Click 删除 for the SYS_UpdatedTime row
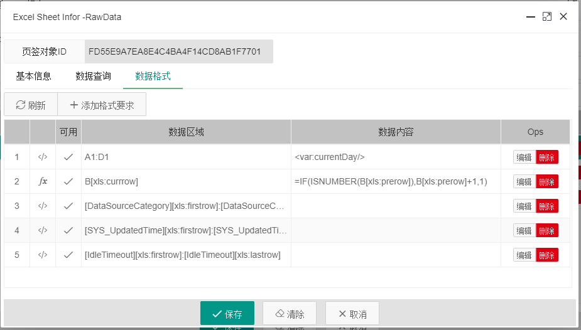This screenshot has width=581, height=330. pyautogui.click(x=547, y=230)
